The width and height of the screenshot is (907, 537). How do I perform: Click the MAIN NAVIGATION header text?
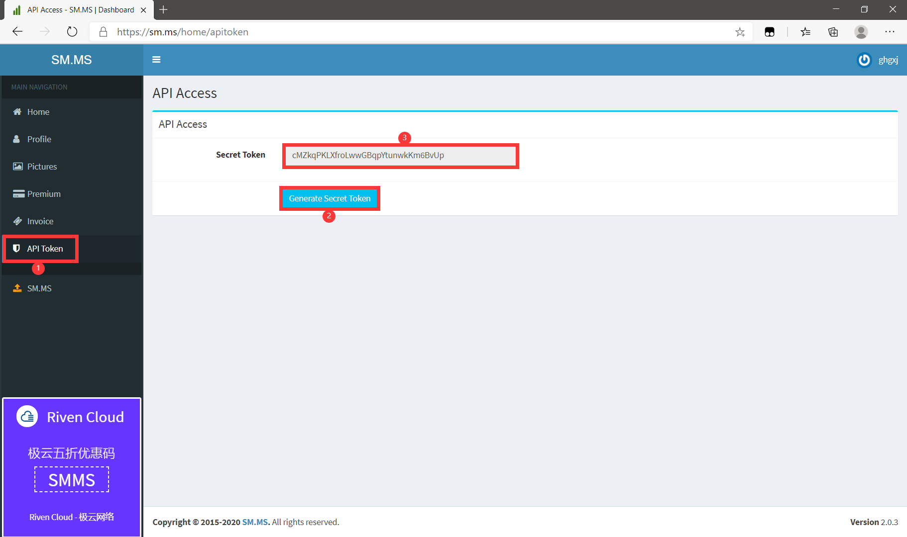point(39,87)
